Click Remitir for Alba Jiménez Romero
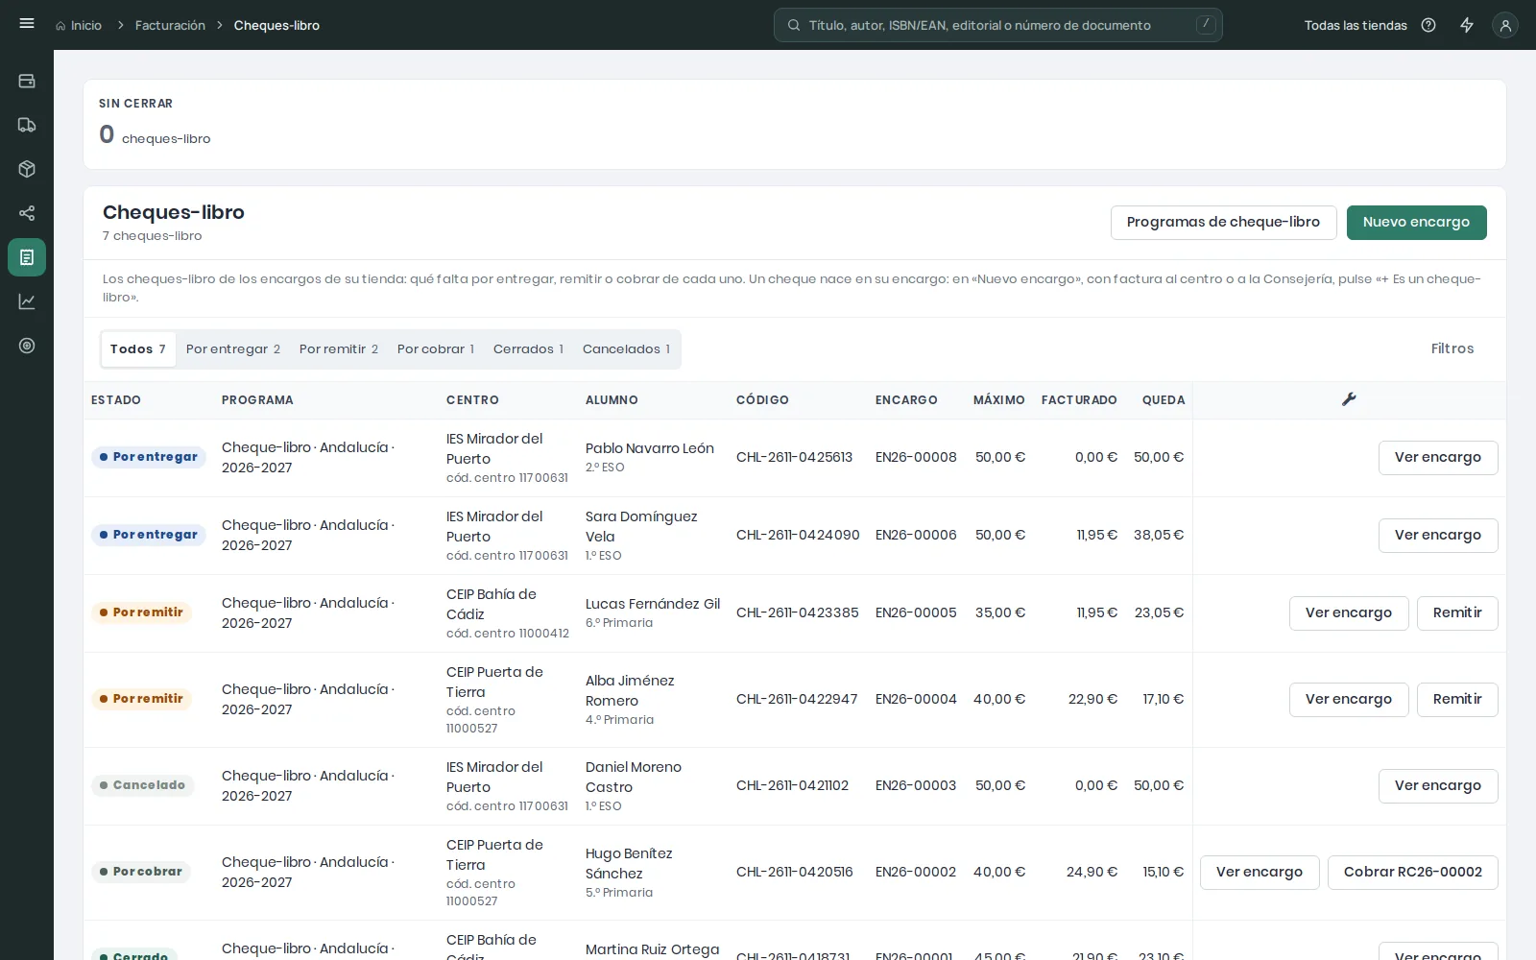This screenshot has height=960, width=1536. pyautogui.click(x=1457, y=700)
